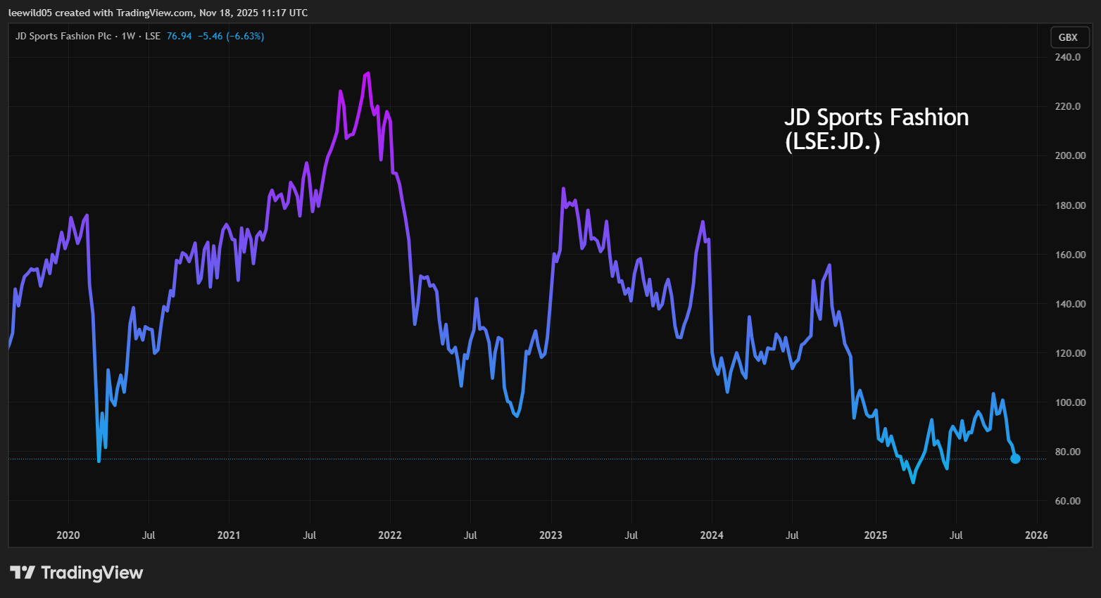Select the blue price marker dot
This screenshot has width=1101, height=598.
pos(1016,458)
